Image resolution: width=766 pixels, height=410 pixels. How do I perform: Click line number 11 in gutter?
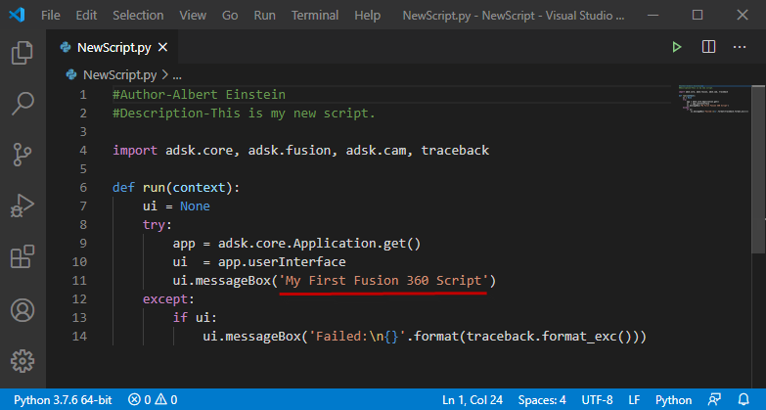coord(79,281)
